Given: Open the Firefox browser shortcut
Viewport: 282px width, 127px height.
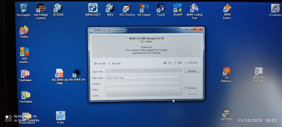Looking at the screenshot, I should (24, 32).
